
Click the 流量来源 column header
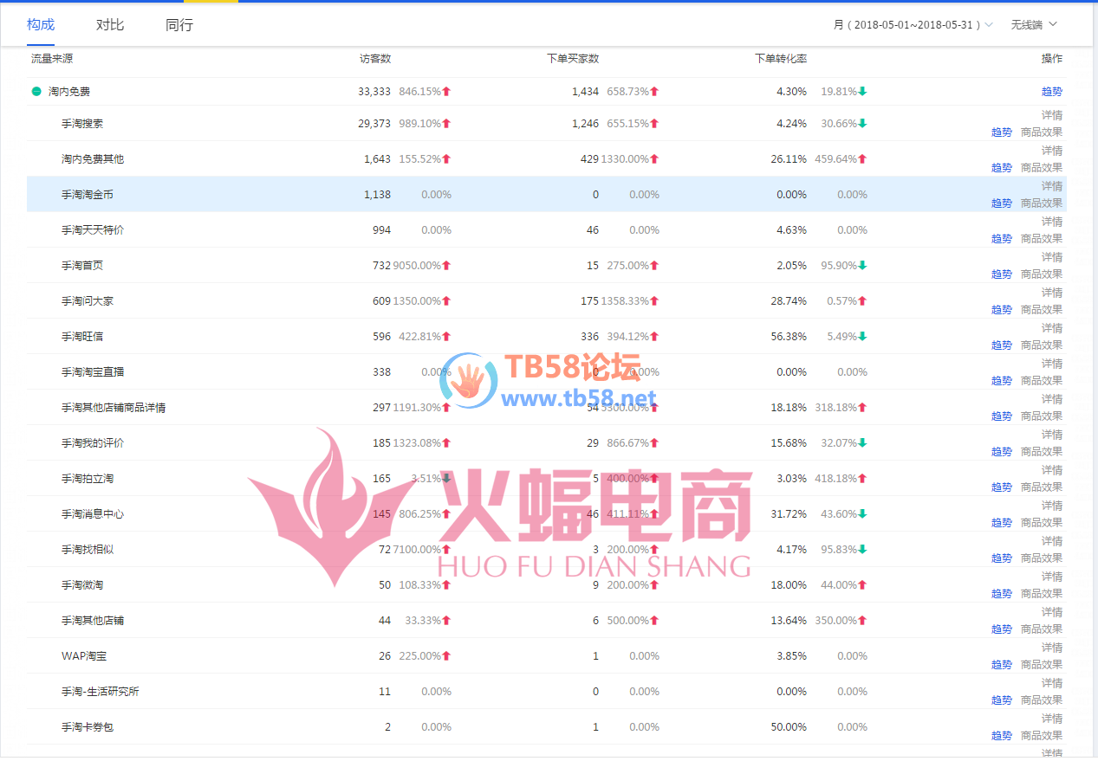pos(52,59)
